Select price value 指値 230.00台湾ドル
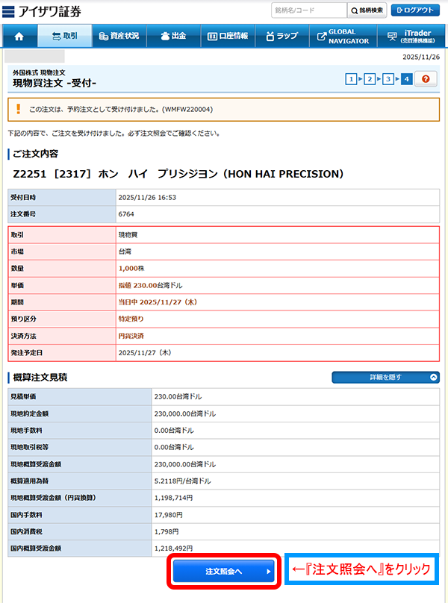The image size is (448, 603). [x=150, y=285]
